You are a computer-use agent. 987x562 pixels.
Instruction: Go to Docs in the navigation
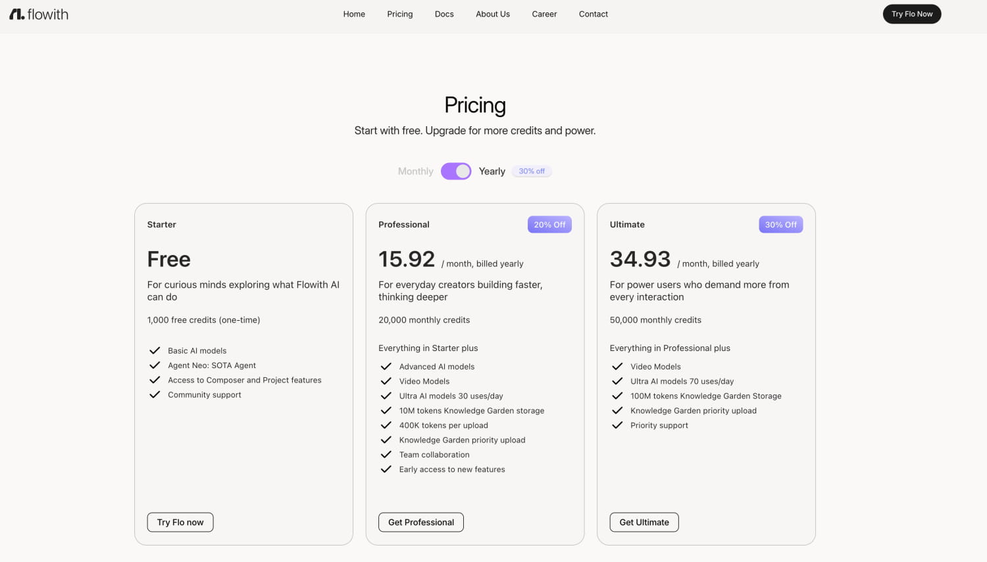(x=444, y=14)
